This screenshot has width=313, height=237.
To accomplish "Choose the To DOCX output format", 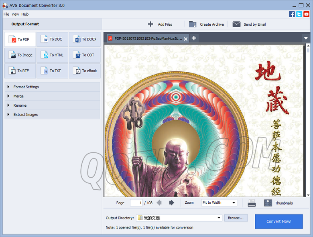I will tap(85, 39).
